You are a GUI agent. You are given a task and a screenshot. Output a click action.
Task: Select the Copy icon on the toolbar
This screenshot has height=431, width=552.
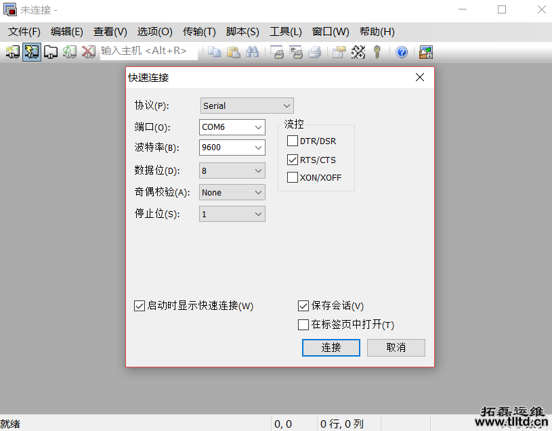click(x=214, y=52)
